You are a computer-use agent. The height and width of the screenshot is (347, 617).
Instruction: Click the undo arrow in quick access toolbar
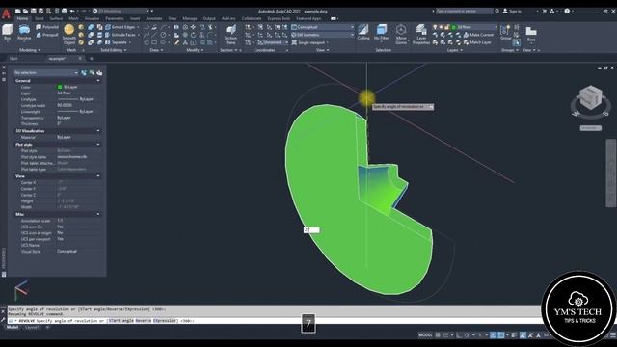pos(72,11)
